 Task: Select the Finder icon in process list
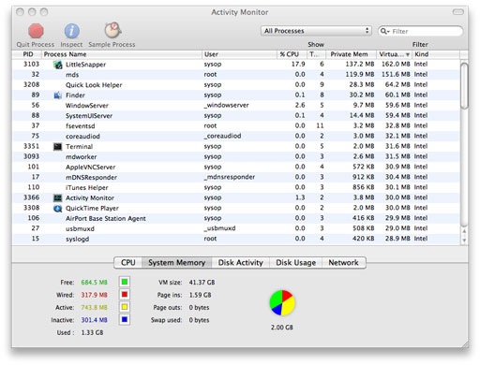tap(58, 95)
